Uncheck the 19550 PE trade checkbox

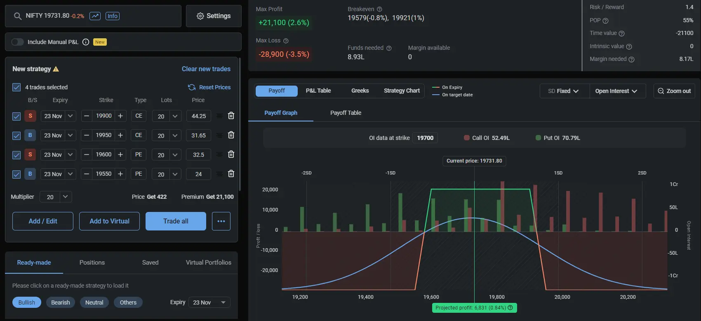(x=16, y=174)
